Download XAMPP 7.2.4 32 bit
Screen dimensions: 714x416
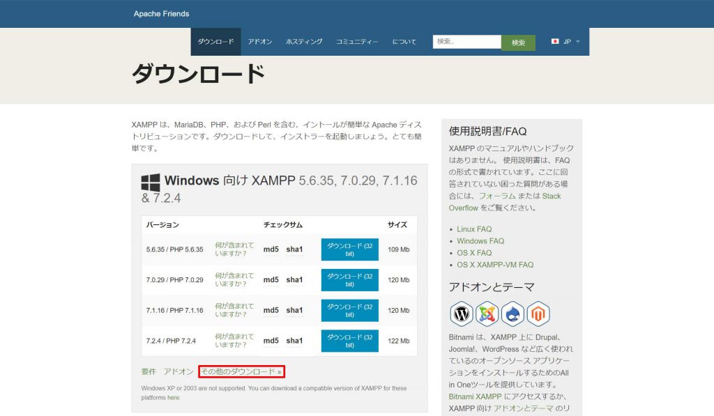point(350,341)
